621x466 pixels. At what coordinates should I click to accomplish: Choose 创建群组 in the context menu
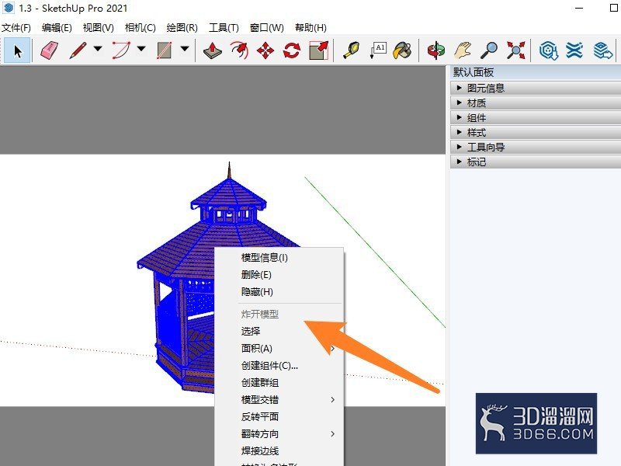coord(279,382)
